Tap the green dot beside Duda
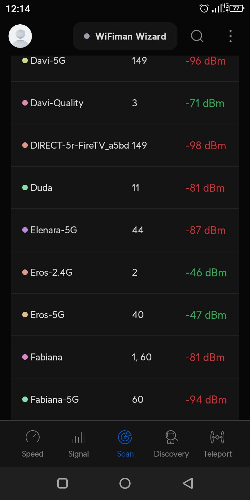Viewport: 250px width, 500px height. (x=25, y=187)
